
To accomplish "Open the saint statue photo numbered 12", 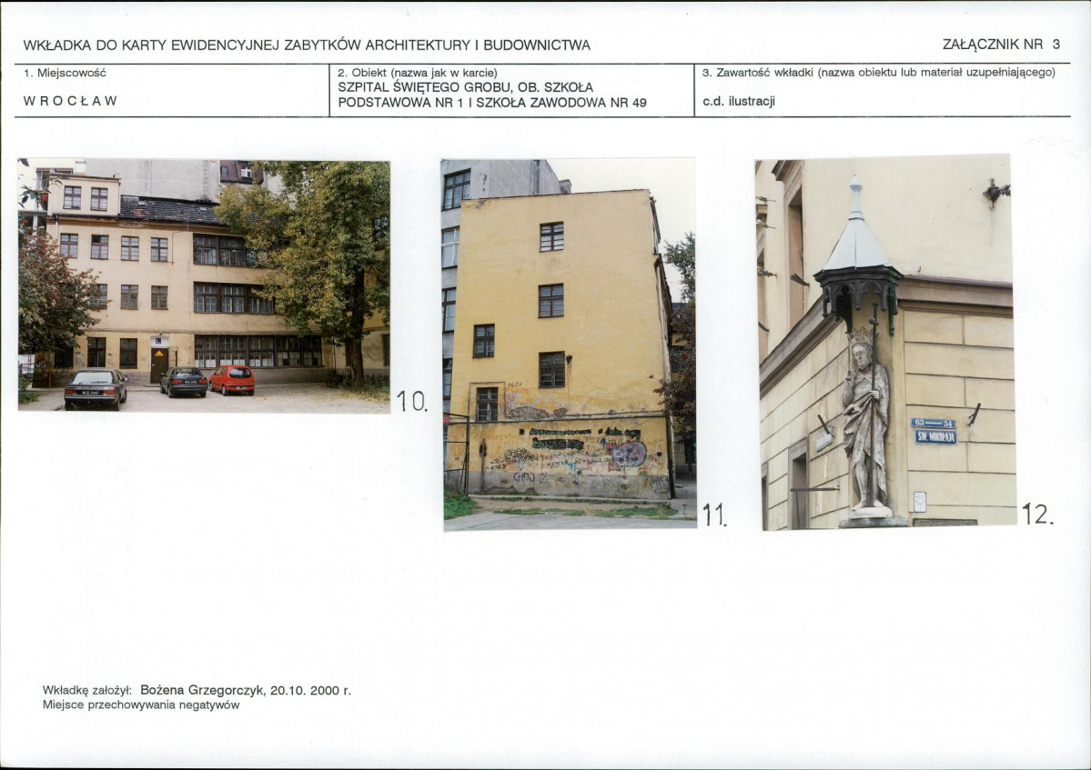I will click(x=884, y=342).
